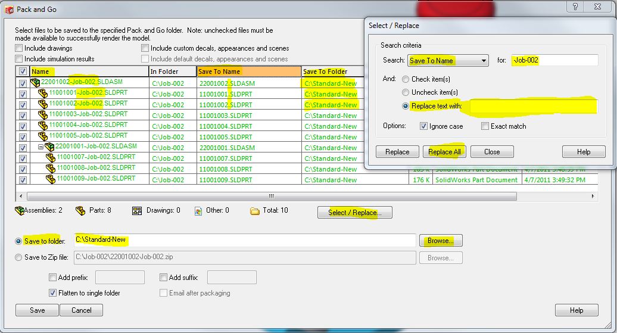The height and width of the screenshot is (333, 617).
Task: Click the Pack and Go title bar icon
Action: 9,10
